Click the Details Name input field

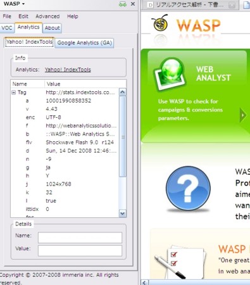80,237
